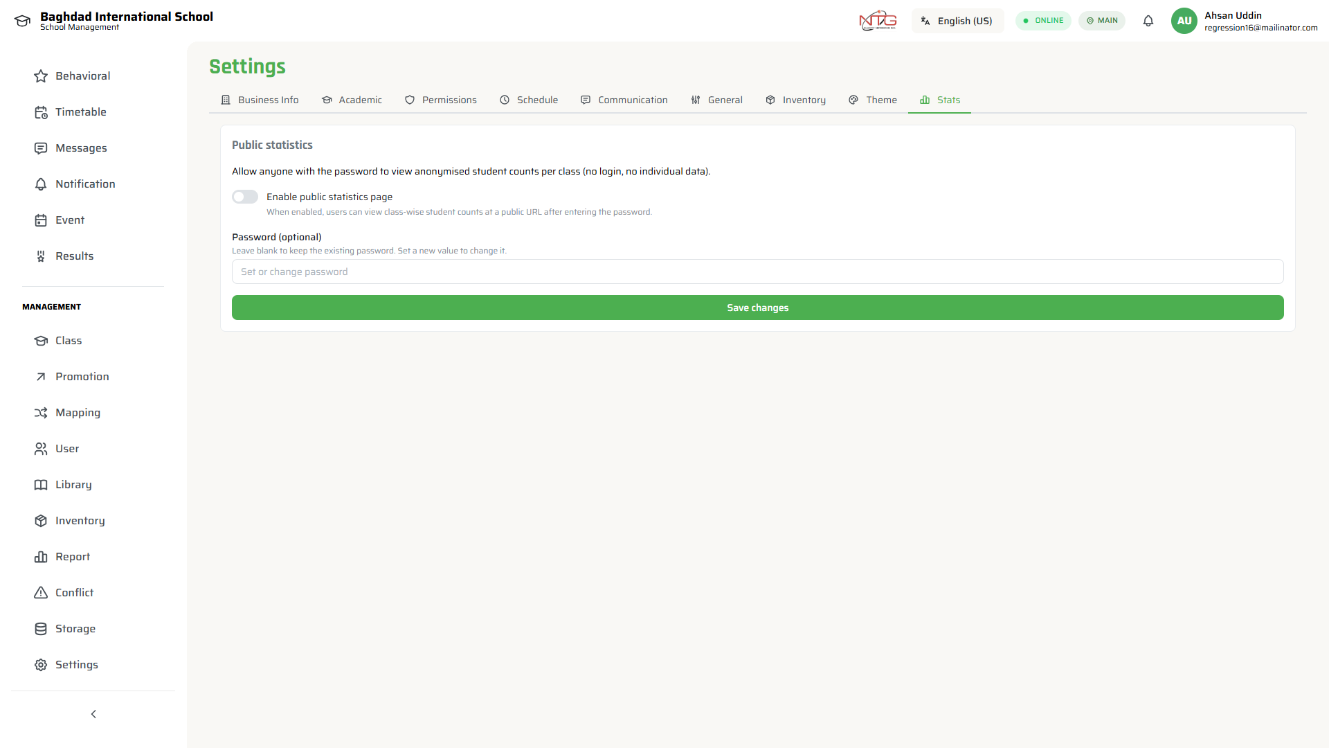Open the Communication tab
The image size is (1329, 748).
[x=624, y=100]
